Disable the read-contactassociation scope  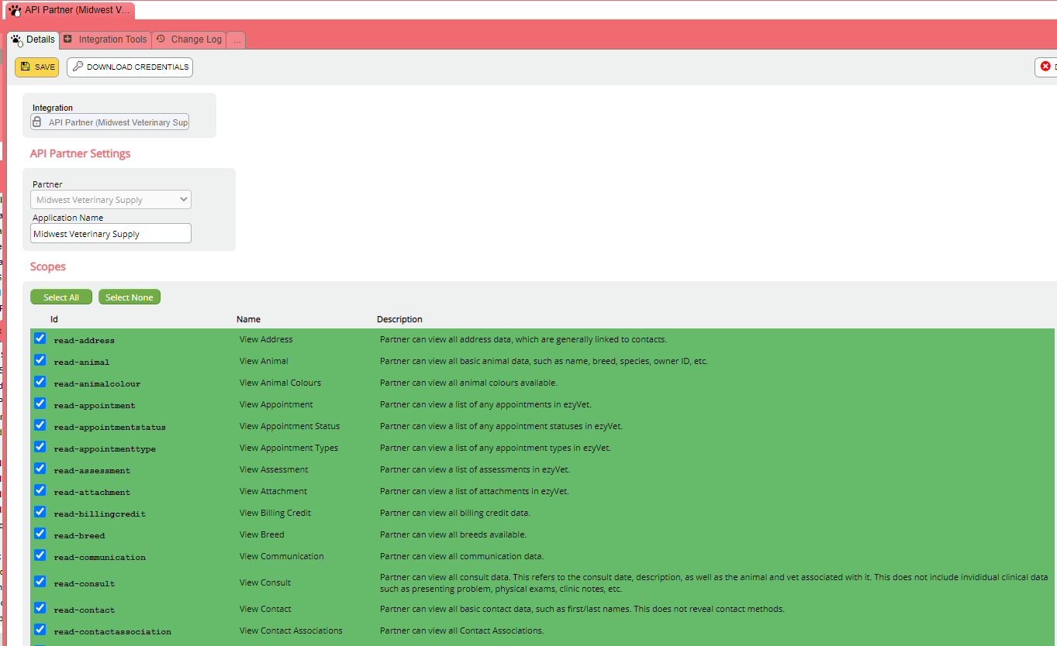pos(40,630)
